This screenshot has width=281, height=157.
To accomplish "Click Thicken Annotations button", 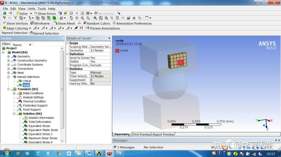I will pyautogui.click(x=103, y=28).
